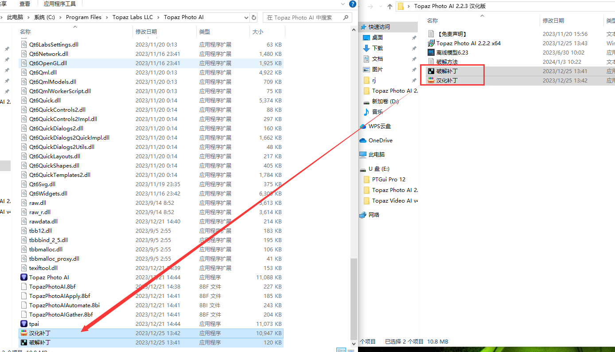Screen dimensions: 615x352
Task: Open recent locations dropdown beside the forward arrow
Action: pos(381,6)
